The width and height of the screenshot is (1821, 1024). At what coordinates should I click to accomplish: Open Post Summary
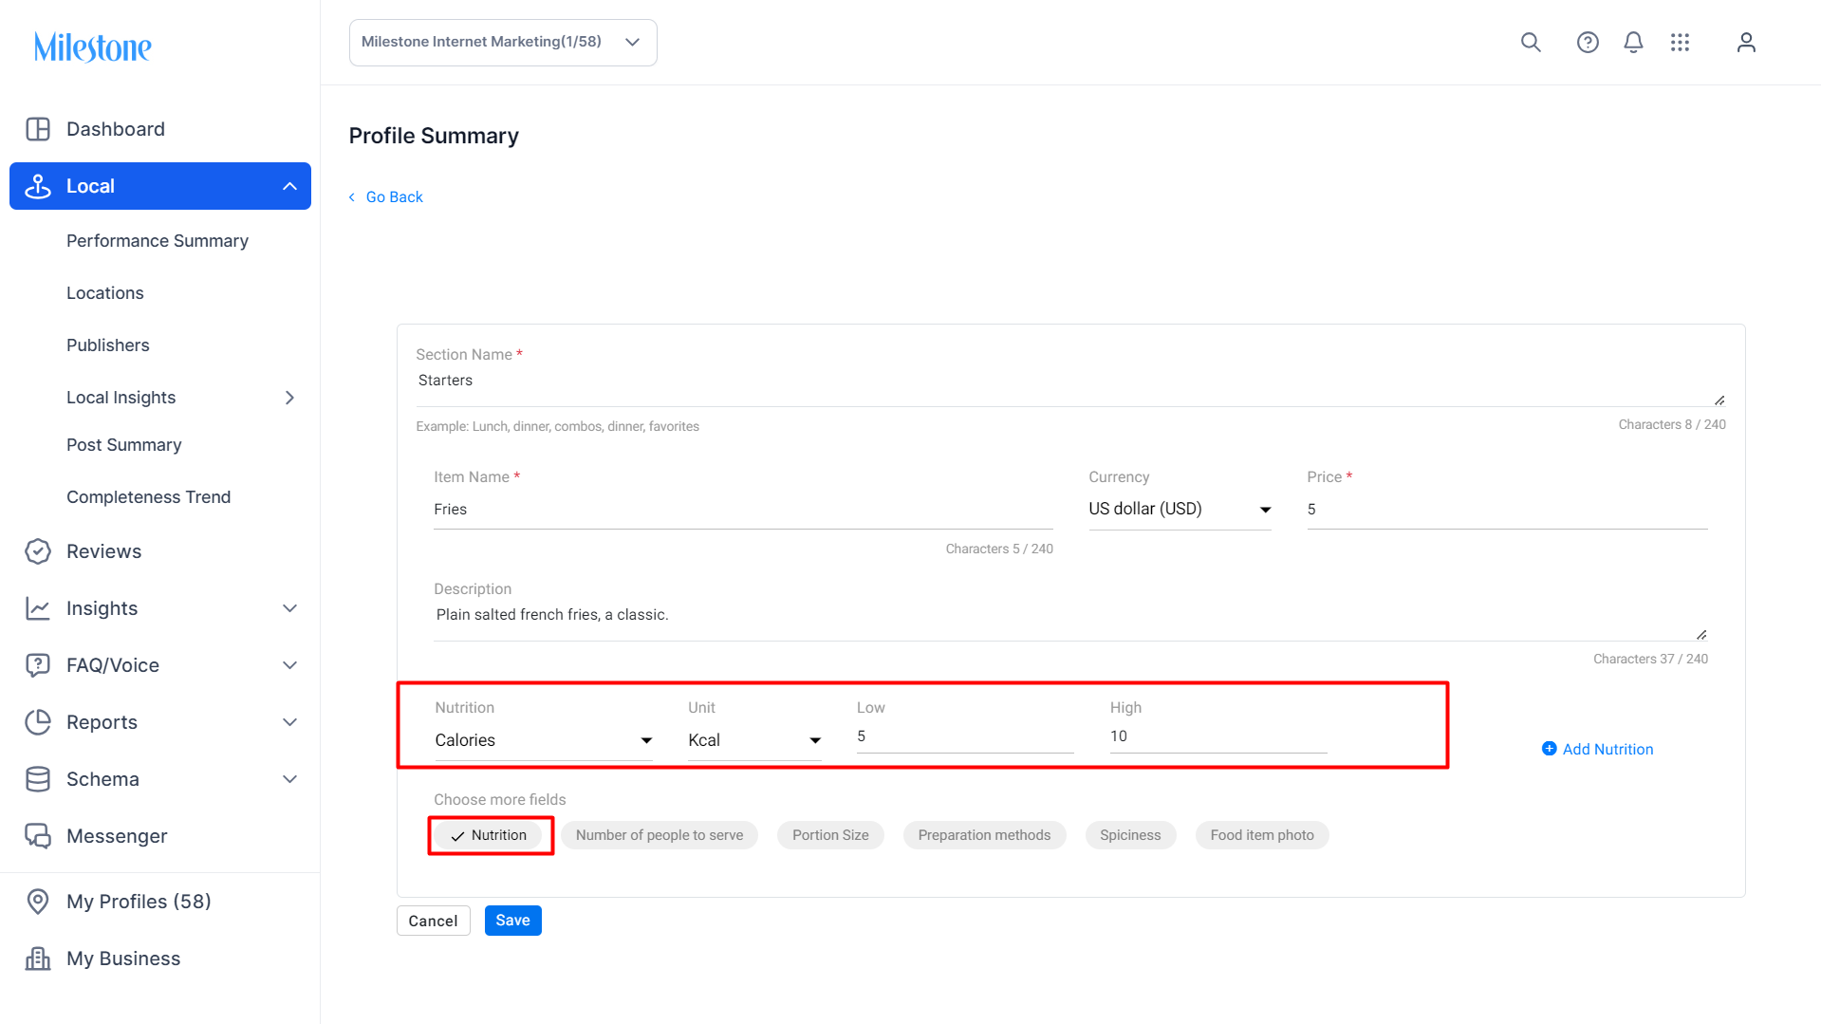(x=124, y=445)
